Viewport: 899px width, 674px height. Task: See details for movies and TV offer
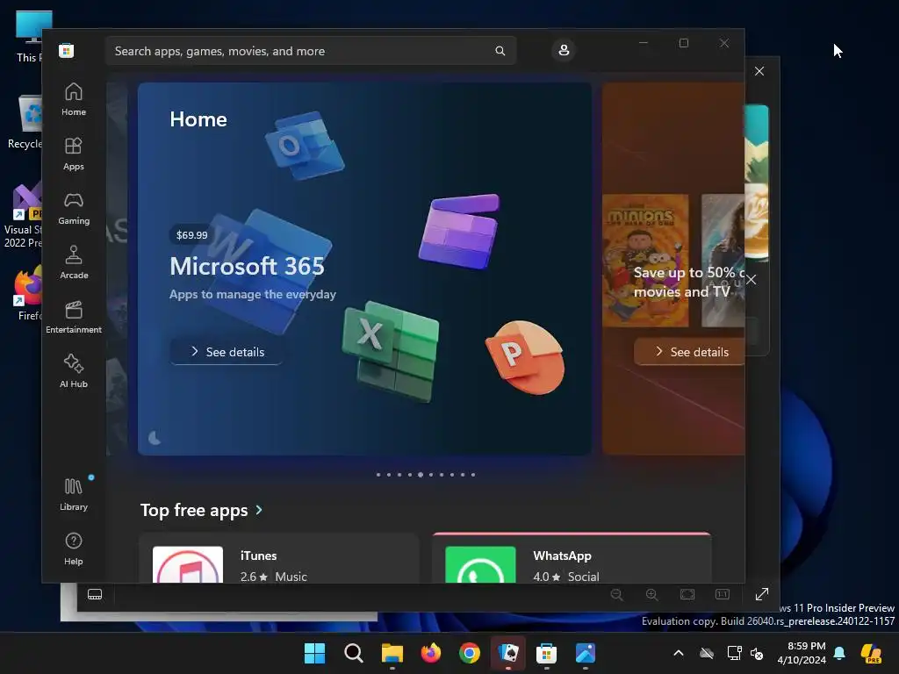690,351
